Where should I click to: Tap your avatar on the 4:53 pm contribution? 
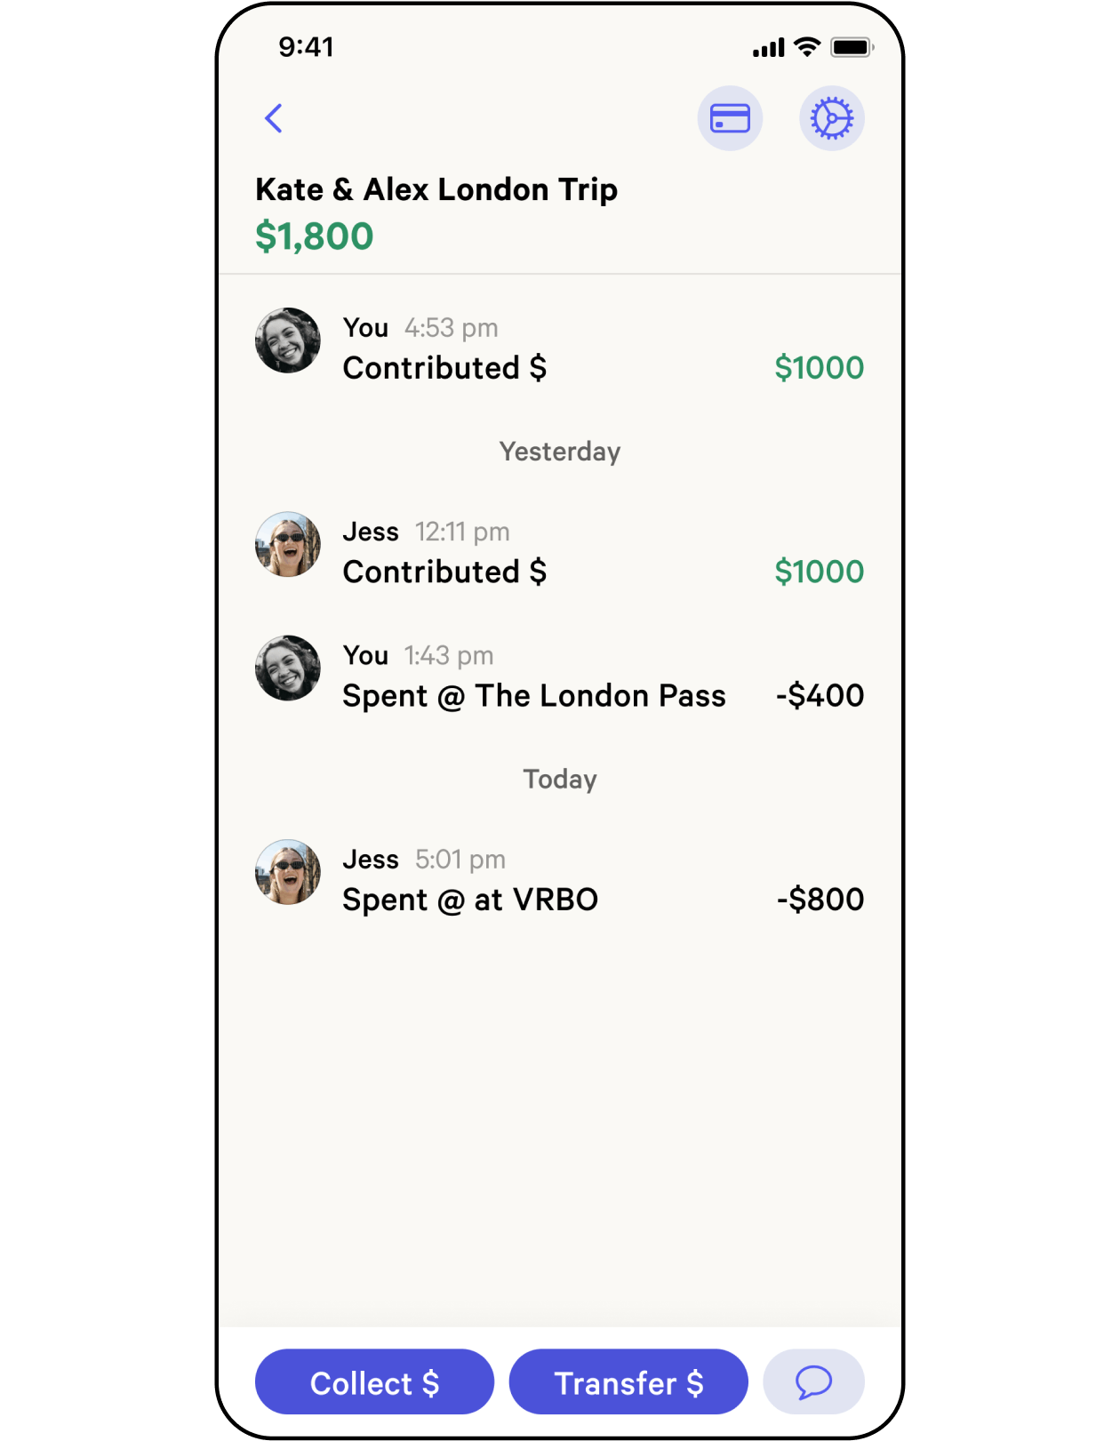(288, 340)
